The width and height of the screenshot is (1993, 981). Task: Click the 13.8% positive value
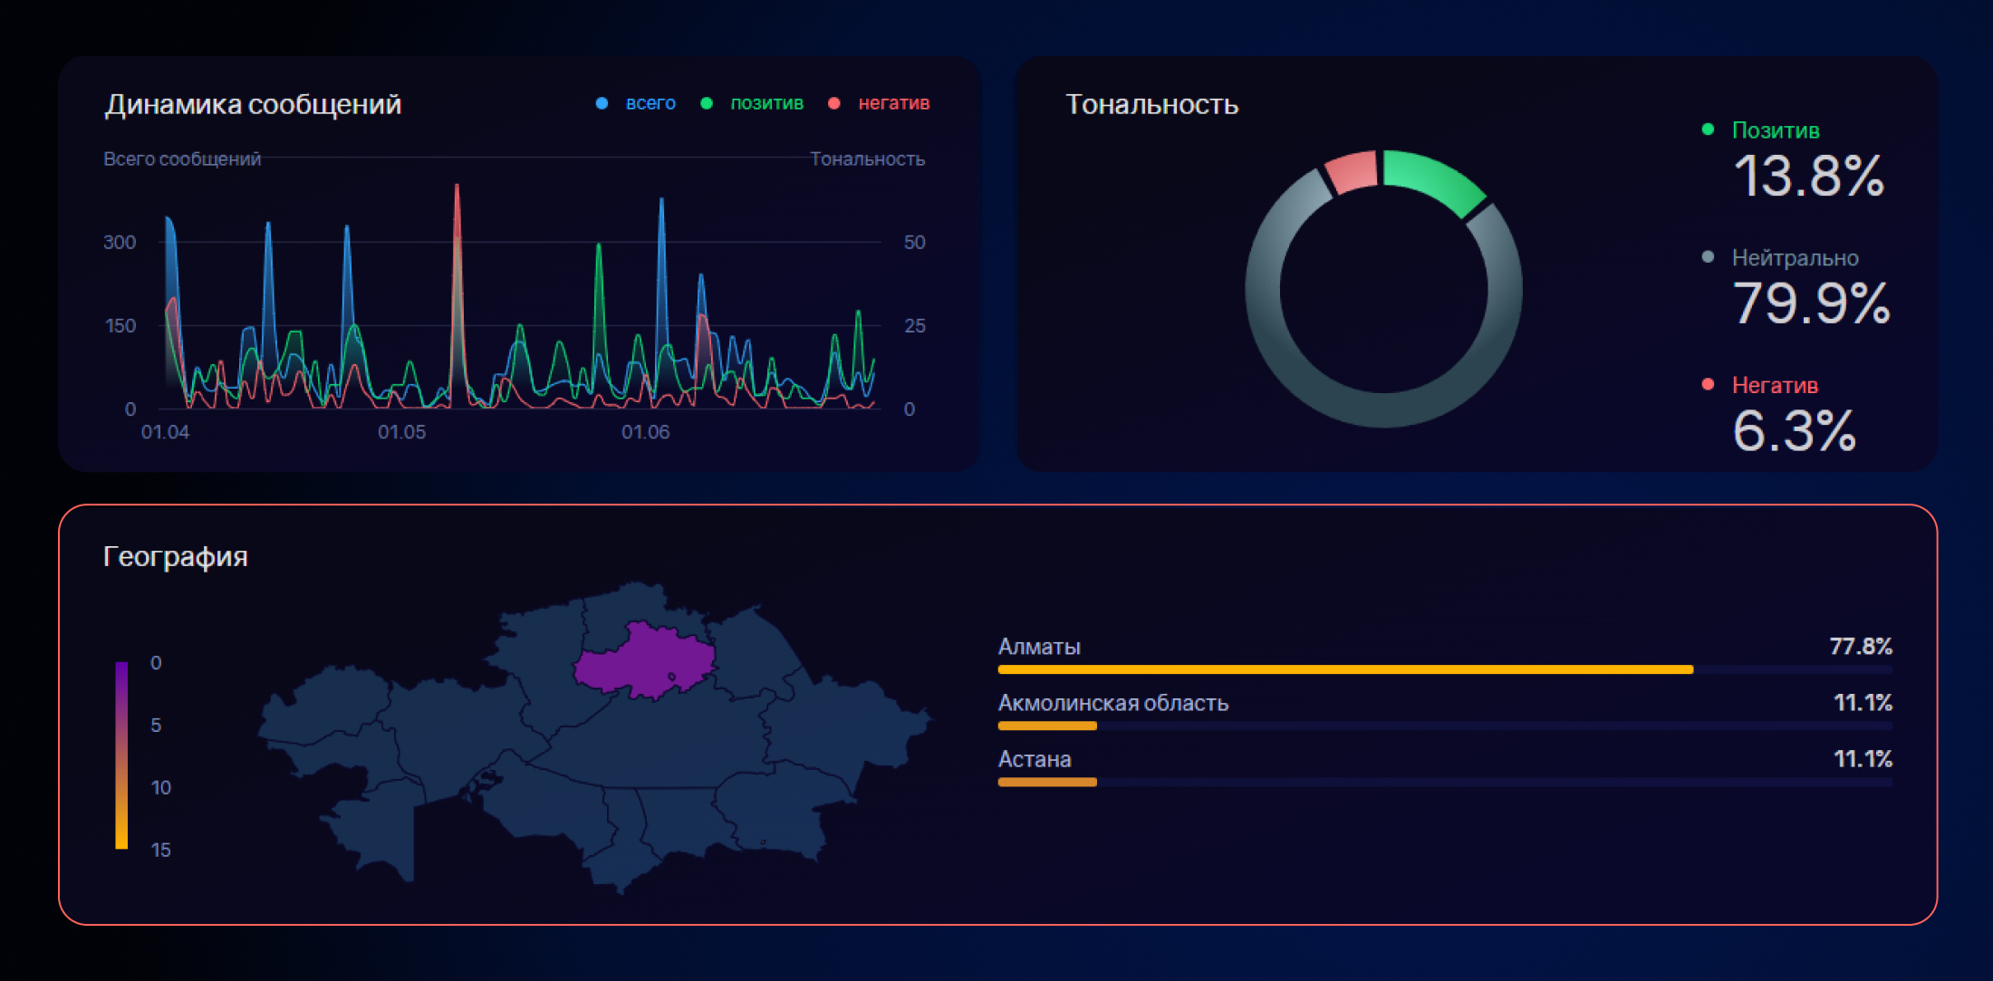coord(1808,176)
